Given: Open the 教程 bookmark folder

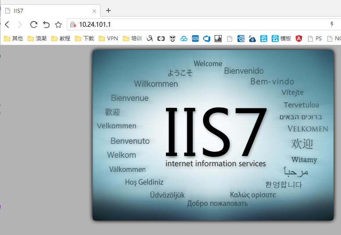Looking at the screenshot, I should coord(61,39).
